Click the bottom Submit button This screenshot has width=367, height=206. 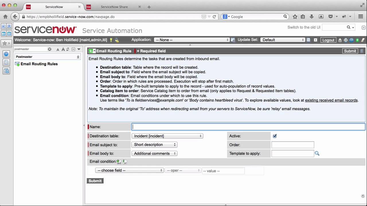click(x=95, y=181)
